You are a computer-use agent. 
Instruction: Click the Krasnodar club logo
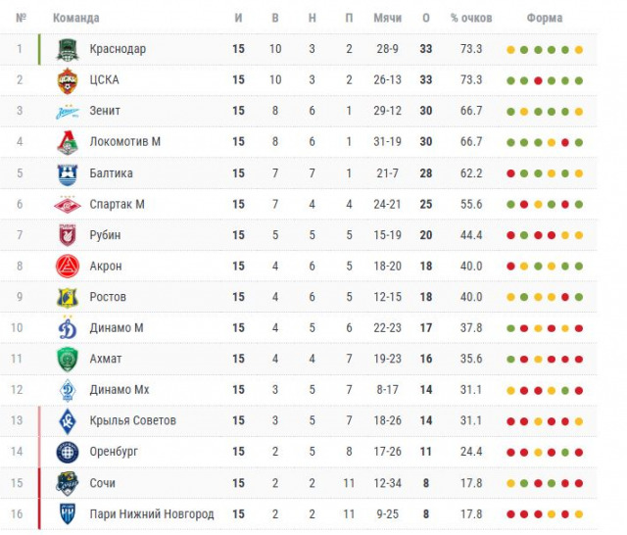(67, 49)
